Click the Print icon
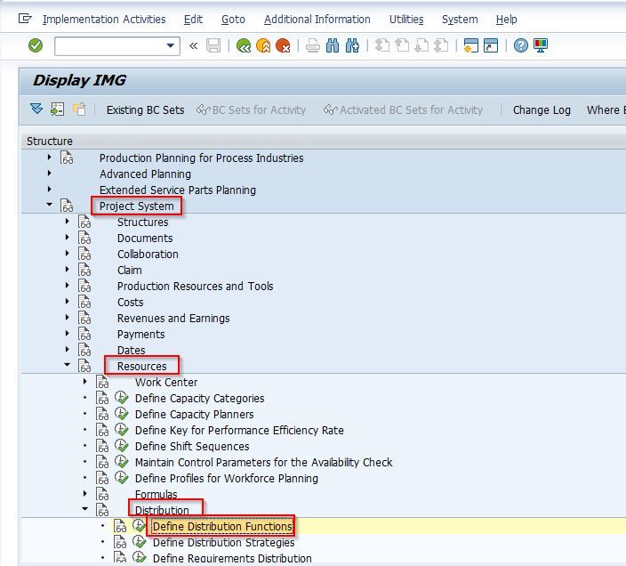The width and height of the screenshot is (626, 566). [x=313, y=46]
